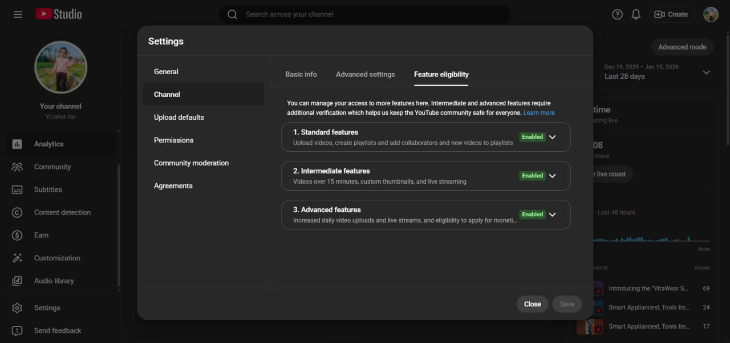Open the hamburger navigation menu
Viewport: 730px width, 343px height.
pyautogui.click(x=18, y=14)
